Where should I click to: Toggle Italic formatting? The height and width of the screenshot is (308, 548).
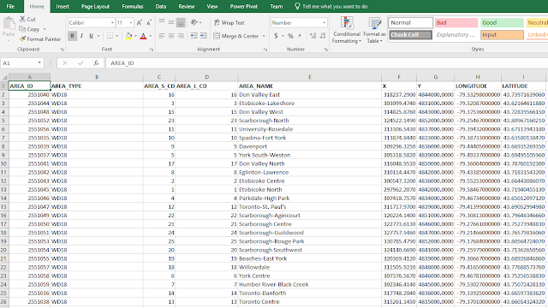(82, 36)
